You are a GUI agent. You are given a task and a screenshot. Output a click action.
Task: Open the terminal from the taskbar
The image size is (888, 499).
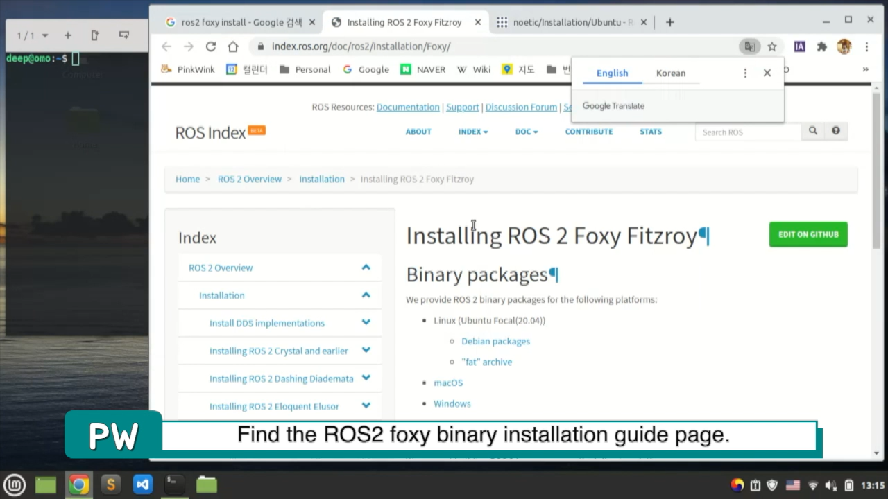click(x=175, y=484)
